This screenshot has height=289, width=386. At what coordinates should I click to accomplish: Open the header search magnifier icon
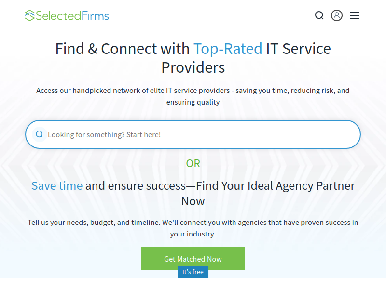tap(319, 15)
